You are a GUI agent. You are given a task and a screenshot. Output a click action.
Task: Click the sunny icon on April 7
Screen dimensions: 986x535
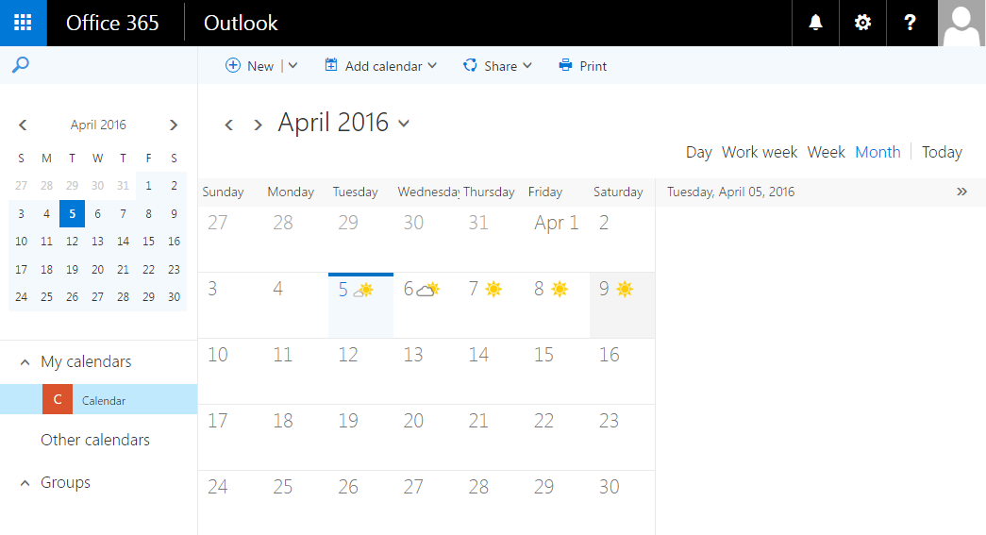(x=493, y=289)
